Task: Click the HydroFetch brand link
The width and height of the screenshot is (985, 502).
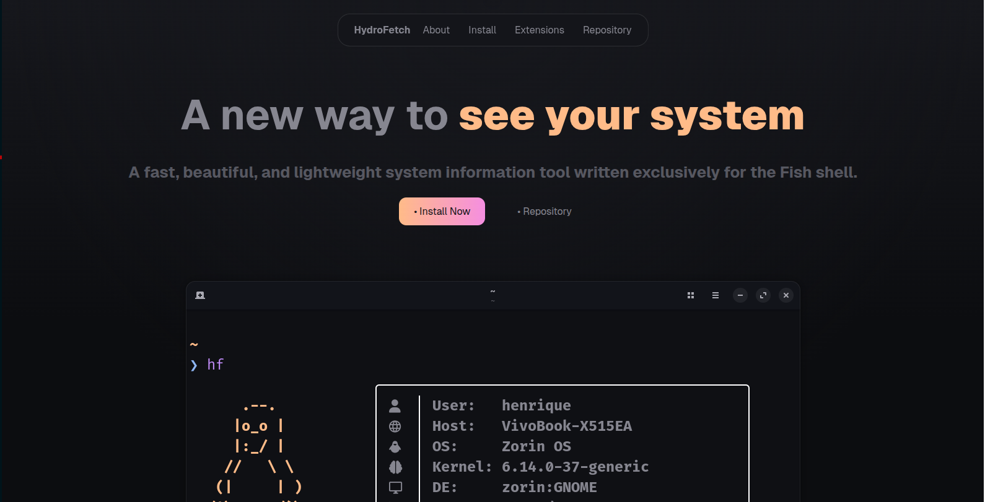Action: pos(382,30)
